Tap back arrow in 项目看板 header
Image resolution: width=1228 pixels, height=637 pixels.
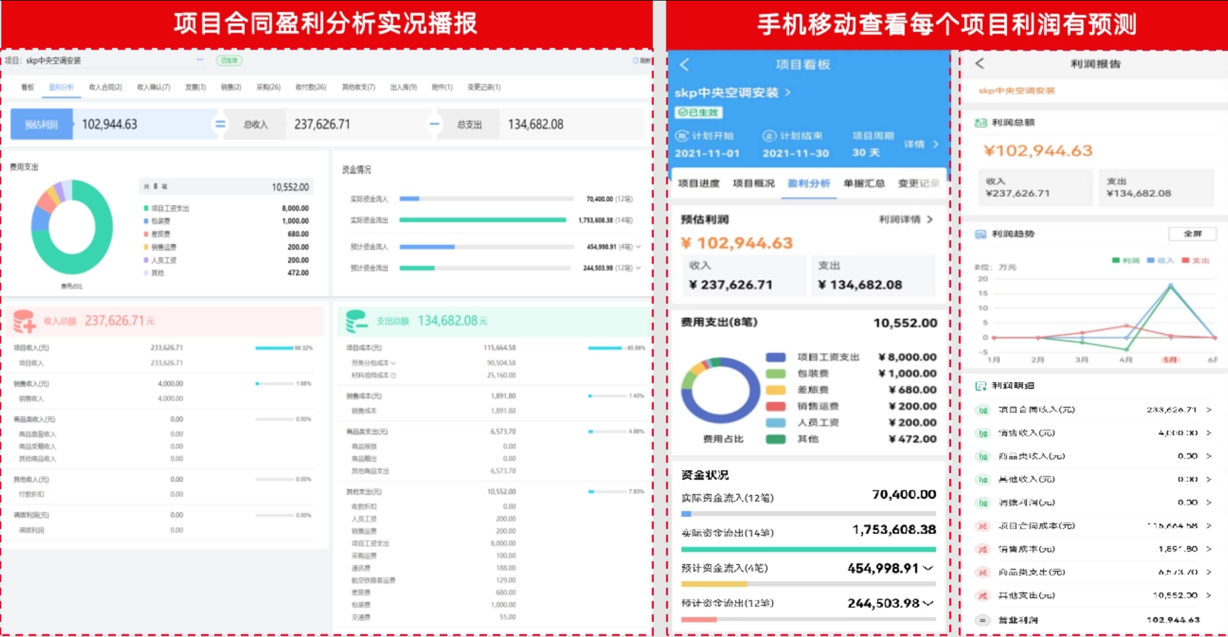pyautogui.click(x=685, y=64)
